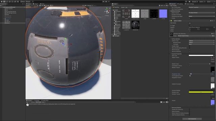The image size is (216, 121).
Task: Select the Move tool
Action: pyautogui.click(x=4, y=2)
